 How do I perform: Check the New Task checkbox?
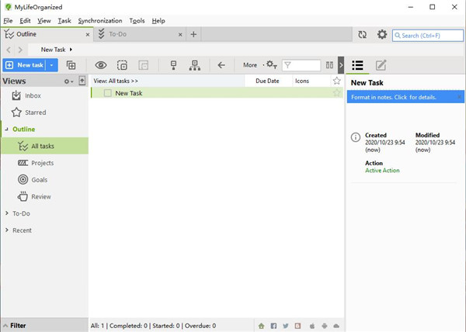tap(108, 93)
